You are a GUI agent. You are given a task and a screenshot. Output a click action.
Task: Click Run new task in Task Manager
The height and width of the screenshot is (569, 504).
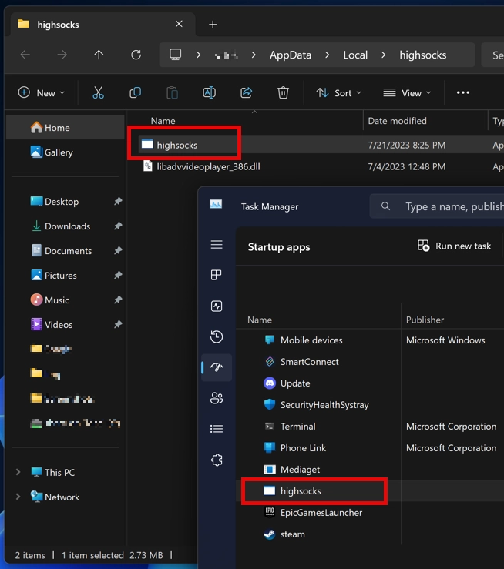[454, 246]
